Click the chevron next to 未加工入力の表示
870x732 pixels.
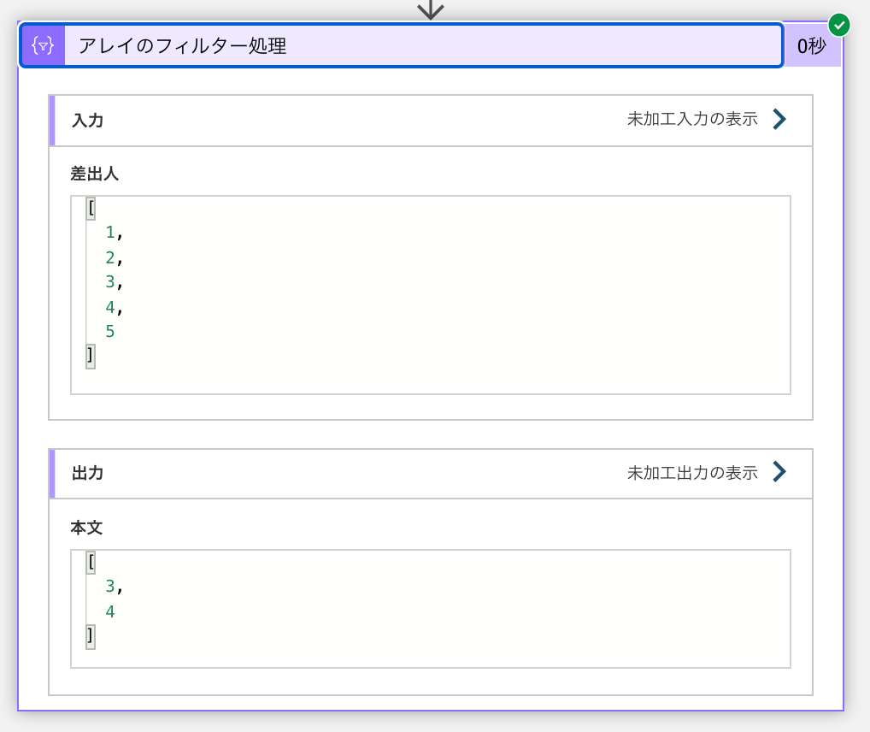[x=779, y=119]
